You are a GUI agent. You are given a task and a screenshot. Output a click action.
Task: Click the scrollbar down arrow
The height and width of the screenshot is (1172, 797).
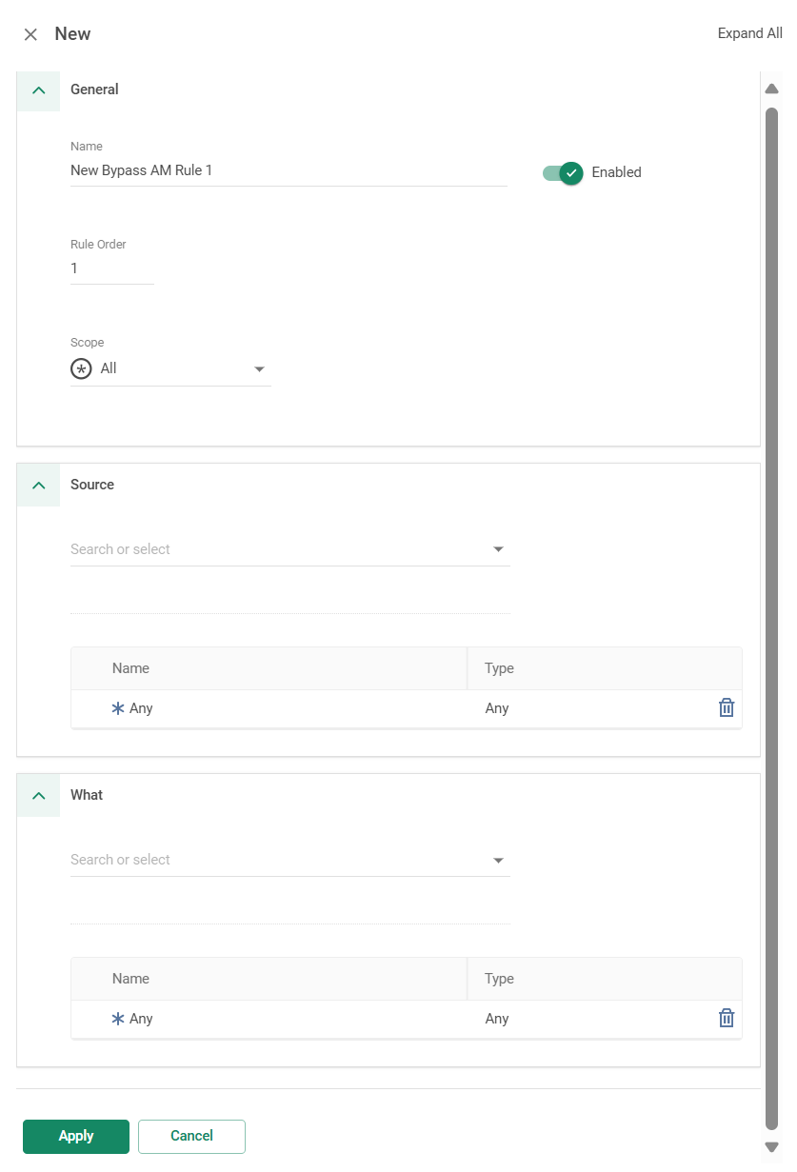772,1147
